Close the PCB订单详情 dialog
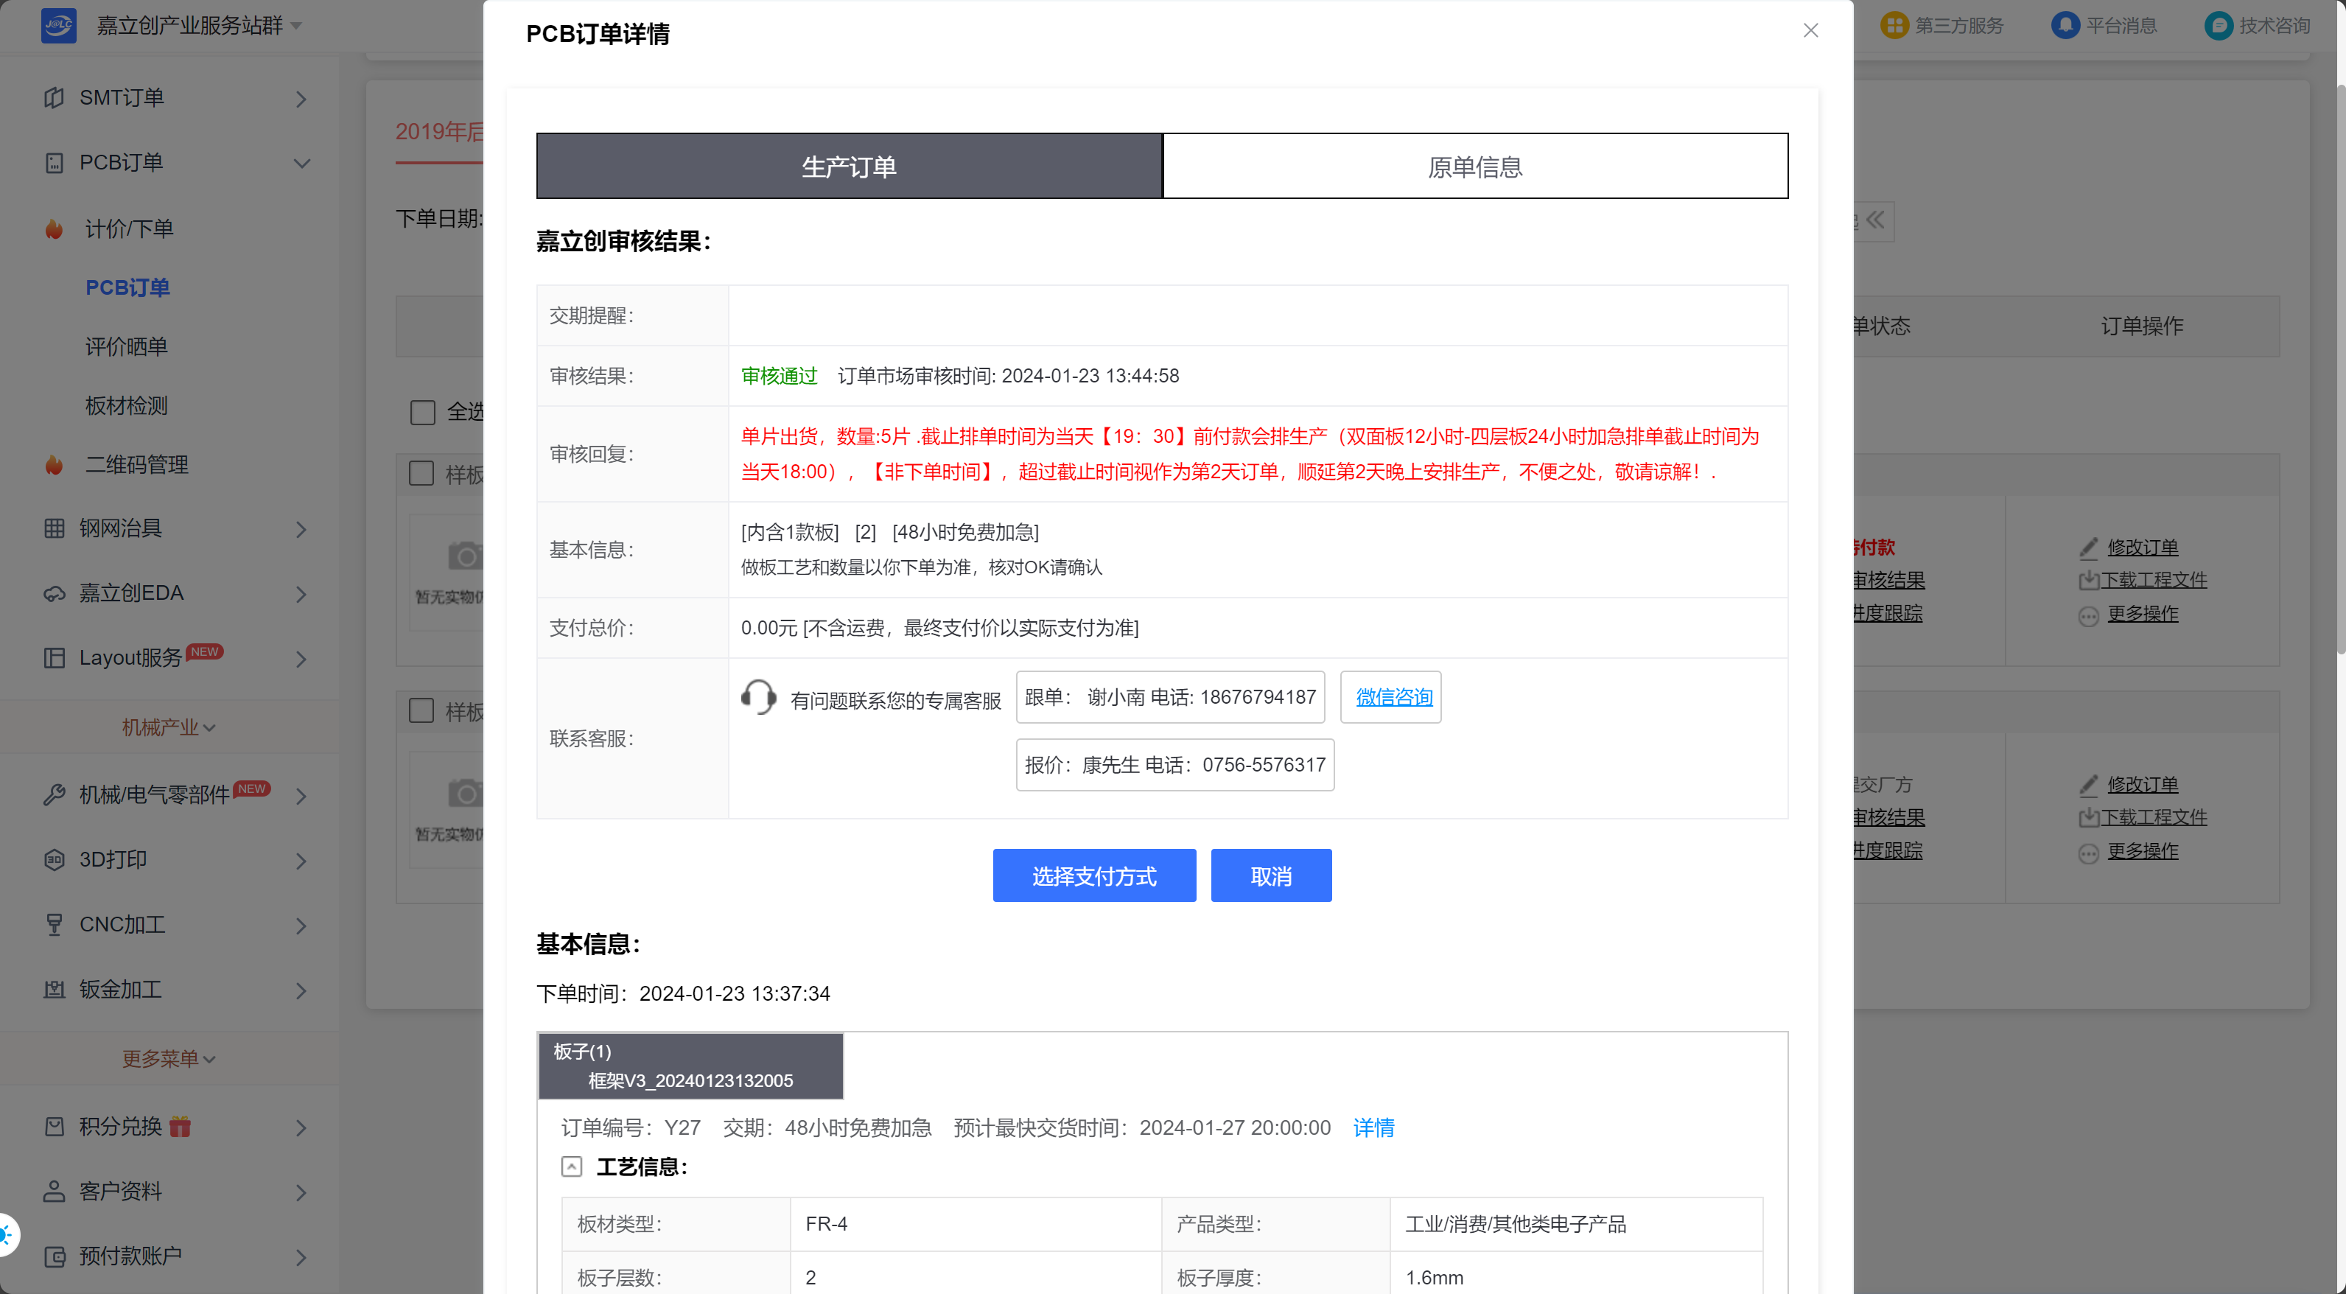 (x=1810, y=30)
